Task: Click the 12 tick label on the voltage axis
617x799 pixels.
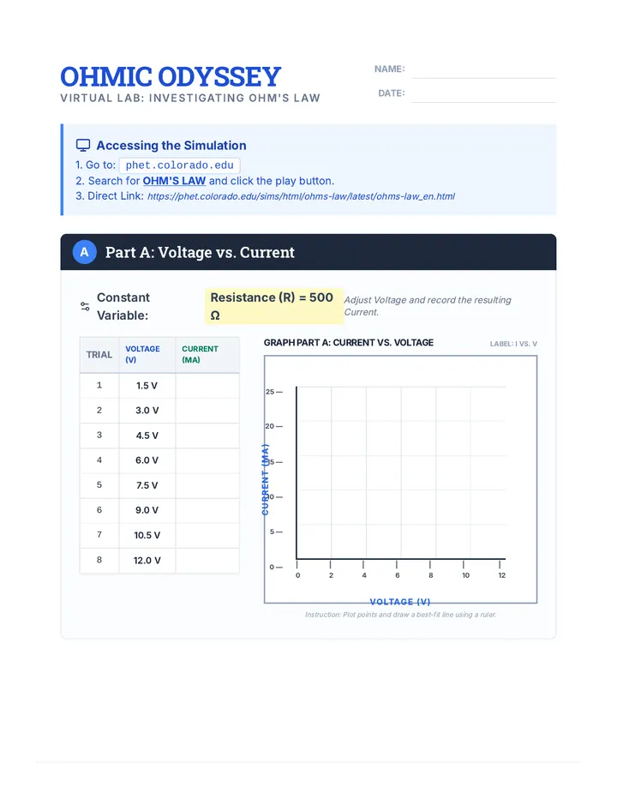Action: point(502,575)
